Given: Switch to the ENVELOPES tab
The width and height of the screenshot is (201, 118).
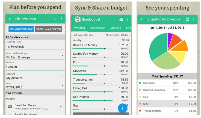Looking at the screenshot, I should pos(79,28).
